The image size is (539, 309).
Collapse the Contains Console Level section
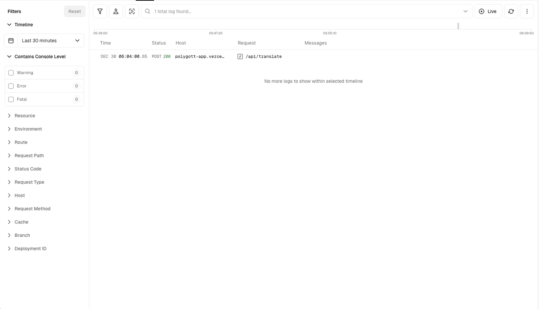[9, 56]
